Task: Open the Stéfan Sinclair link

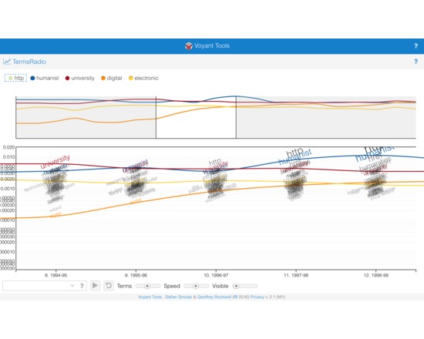Action: click(x=178, y=297)
